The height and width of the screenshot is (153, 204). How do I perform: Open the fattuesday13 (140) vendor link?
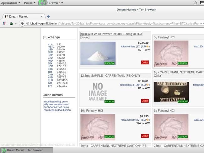(135, 85)
